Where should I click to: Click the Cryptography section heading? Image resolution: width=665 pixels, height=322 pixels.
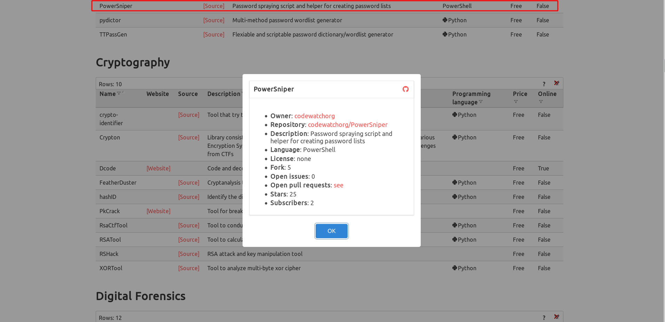pos(133,63)
